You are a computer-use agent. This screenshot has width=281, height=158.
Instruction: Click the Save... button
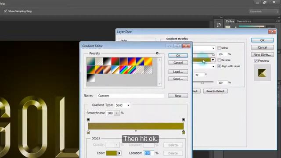(178, 79)
